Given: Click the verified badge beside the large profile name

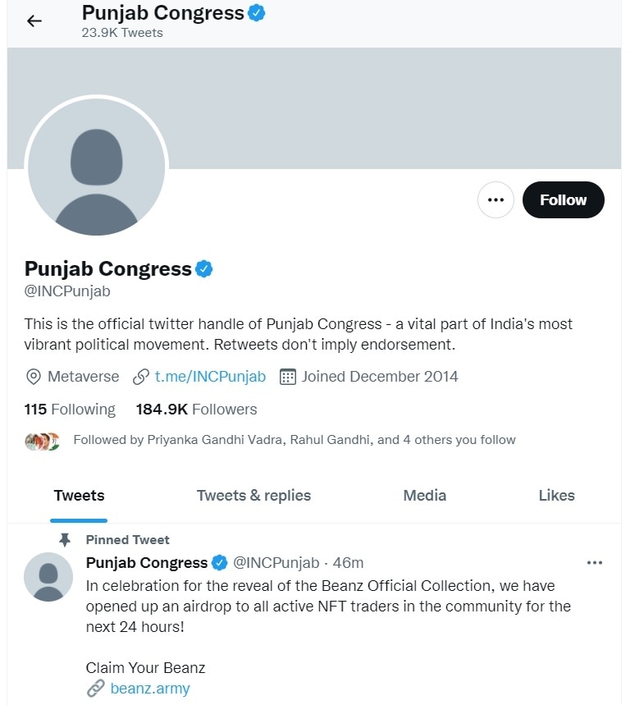Looking at the screenshot, I should click(203, 268).
